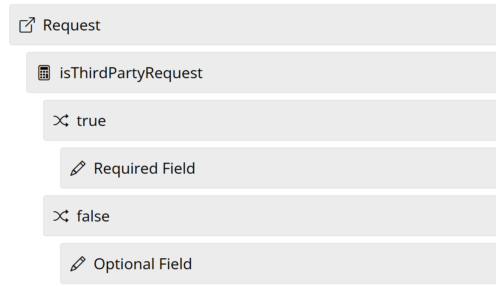
Task: Click the pencil icon beside Optional Field
Action: (78, 264)
